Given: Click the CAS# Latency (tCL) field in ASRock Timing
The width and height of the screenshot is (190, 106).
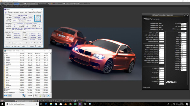Looking at the screenshot, I should (161, 33).
